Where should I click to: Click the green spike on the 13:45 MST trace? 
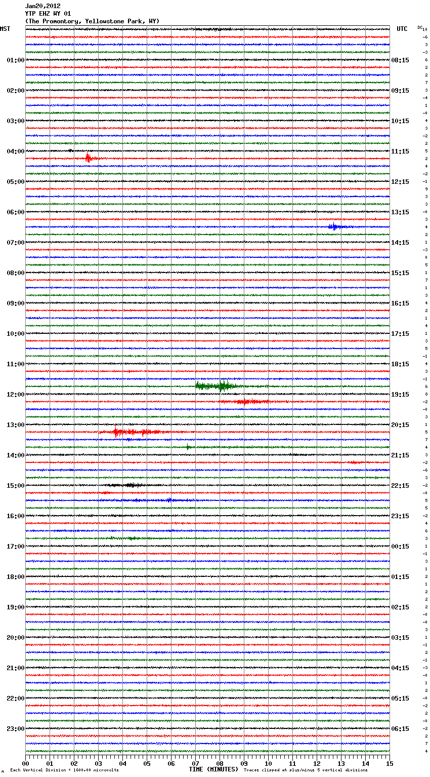(188, 447)
